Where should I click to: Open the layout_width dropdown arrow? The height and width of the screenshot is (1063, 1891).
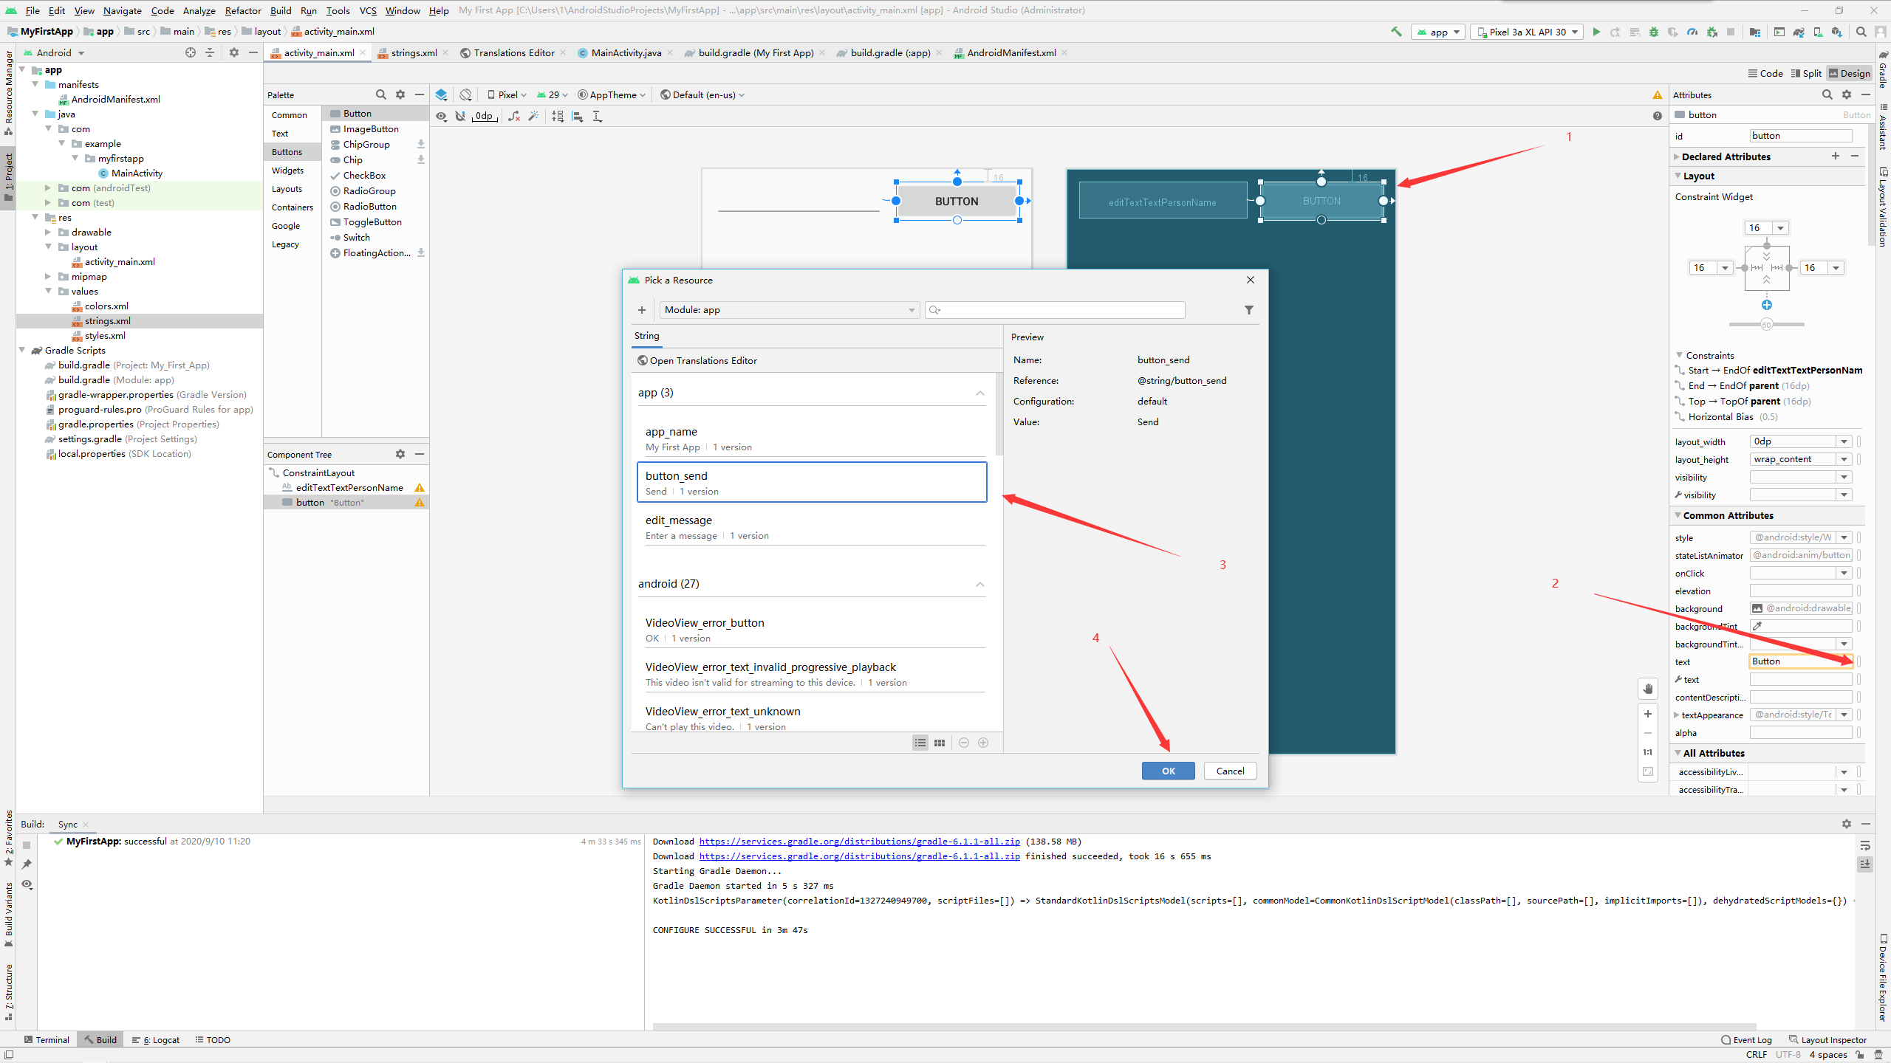tap(1844, 441)
